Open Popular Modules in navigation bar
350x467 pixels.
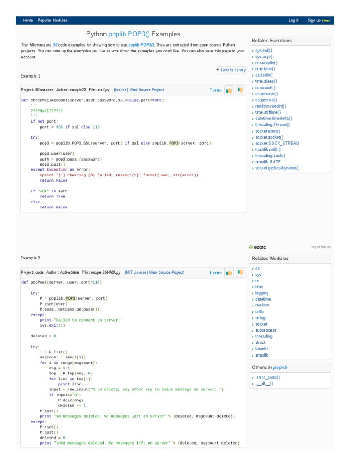pyautogui.click(x=52, y=21)
